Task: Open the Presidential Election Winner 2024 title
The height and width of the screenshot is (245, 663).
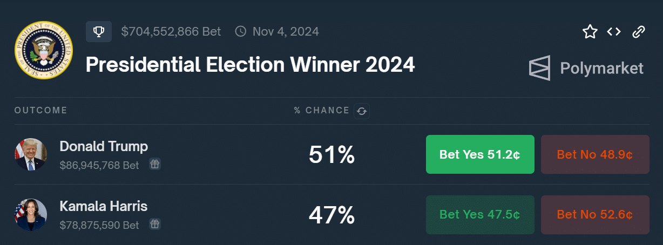Action: [x=250, y=65]
